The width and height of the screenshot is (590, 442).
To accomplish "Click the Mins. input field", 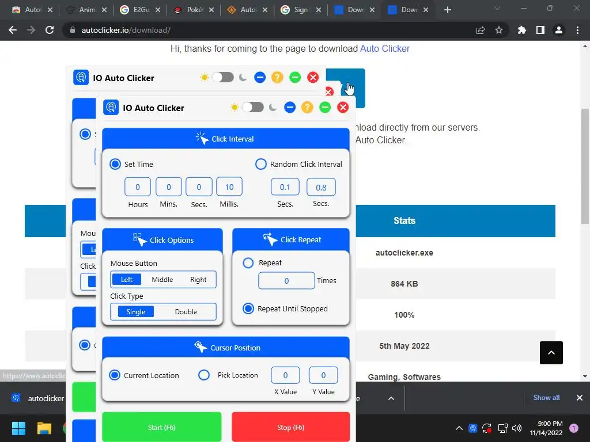I will pos(169,187).
